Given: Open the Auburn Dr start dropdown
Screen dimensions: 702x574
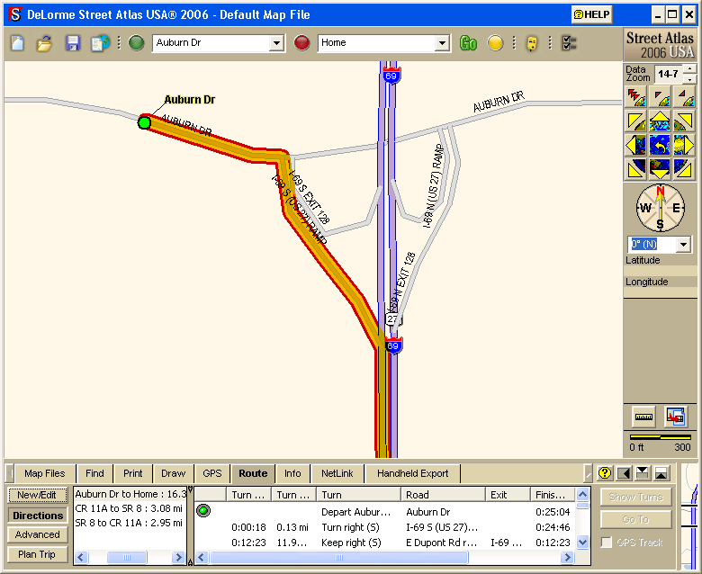Looking at the screenshot, I should (x=276, y=43).
